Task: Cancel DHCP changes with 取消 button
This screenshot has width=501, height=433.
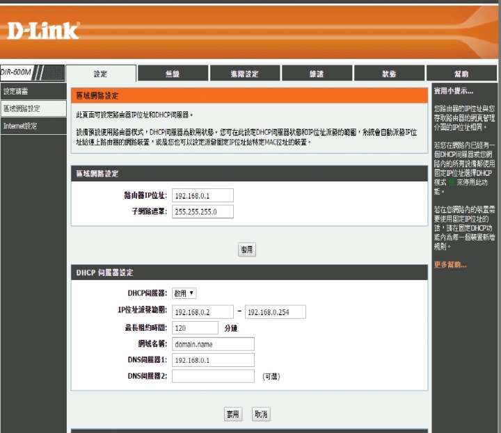Action: 261,414
